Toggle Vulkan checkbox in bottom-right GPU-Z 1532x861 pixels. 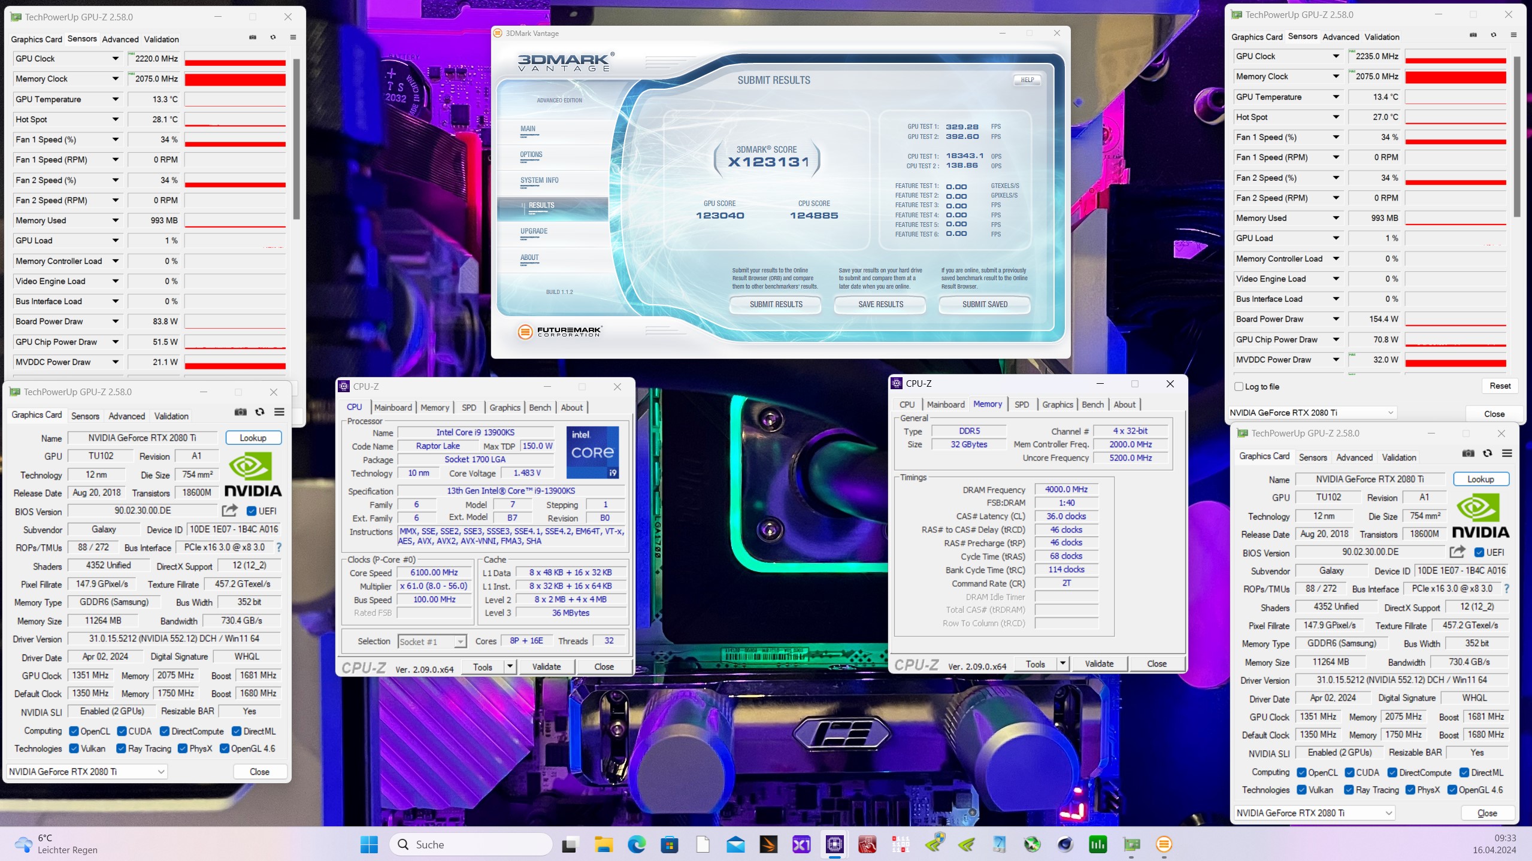tap(1301, 790)
